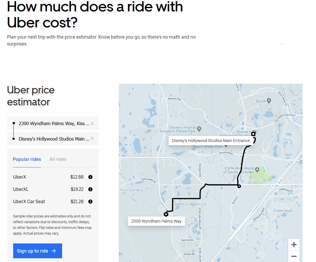Viewport: 316px width, 262px height.
Task: Zoom out on the map
Action: 294,256
